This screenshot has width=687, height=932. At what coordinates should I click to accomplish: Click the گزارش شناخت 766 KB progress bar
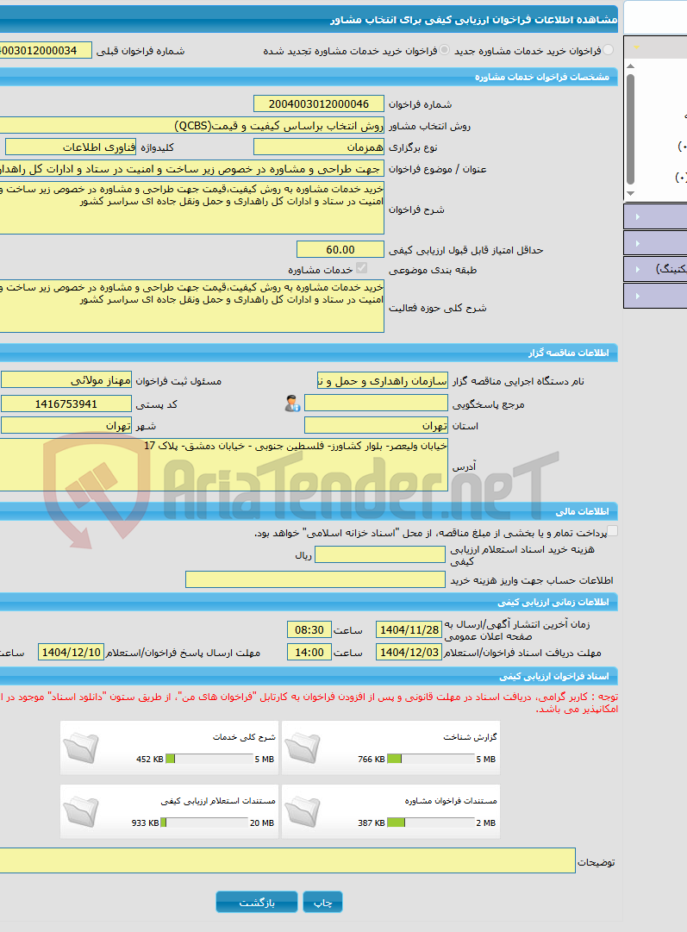coord(431,759)
